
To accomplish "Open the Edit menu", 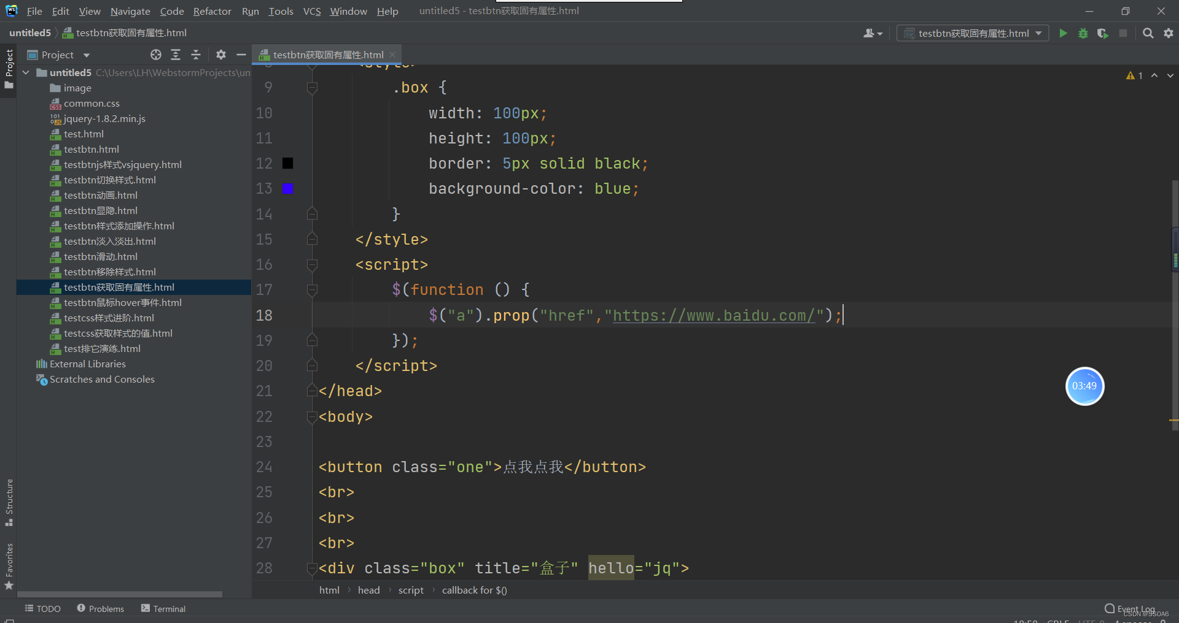I will (61, 11).
